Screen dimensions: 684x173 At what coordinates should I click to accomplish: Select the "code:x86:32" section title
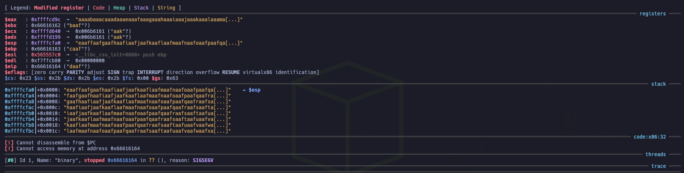(649, 137)
